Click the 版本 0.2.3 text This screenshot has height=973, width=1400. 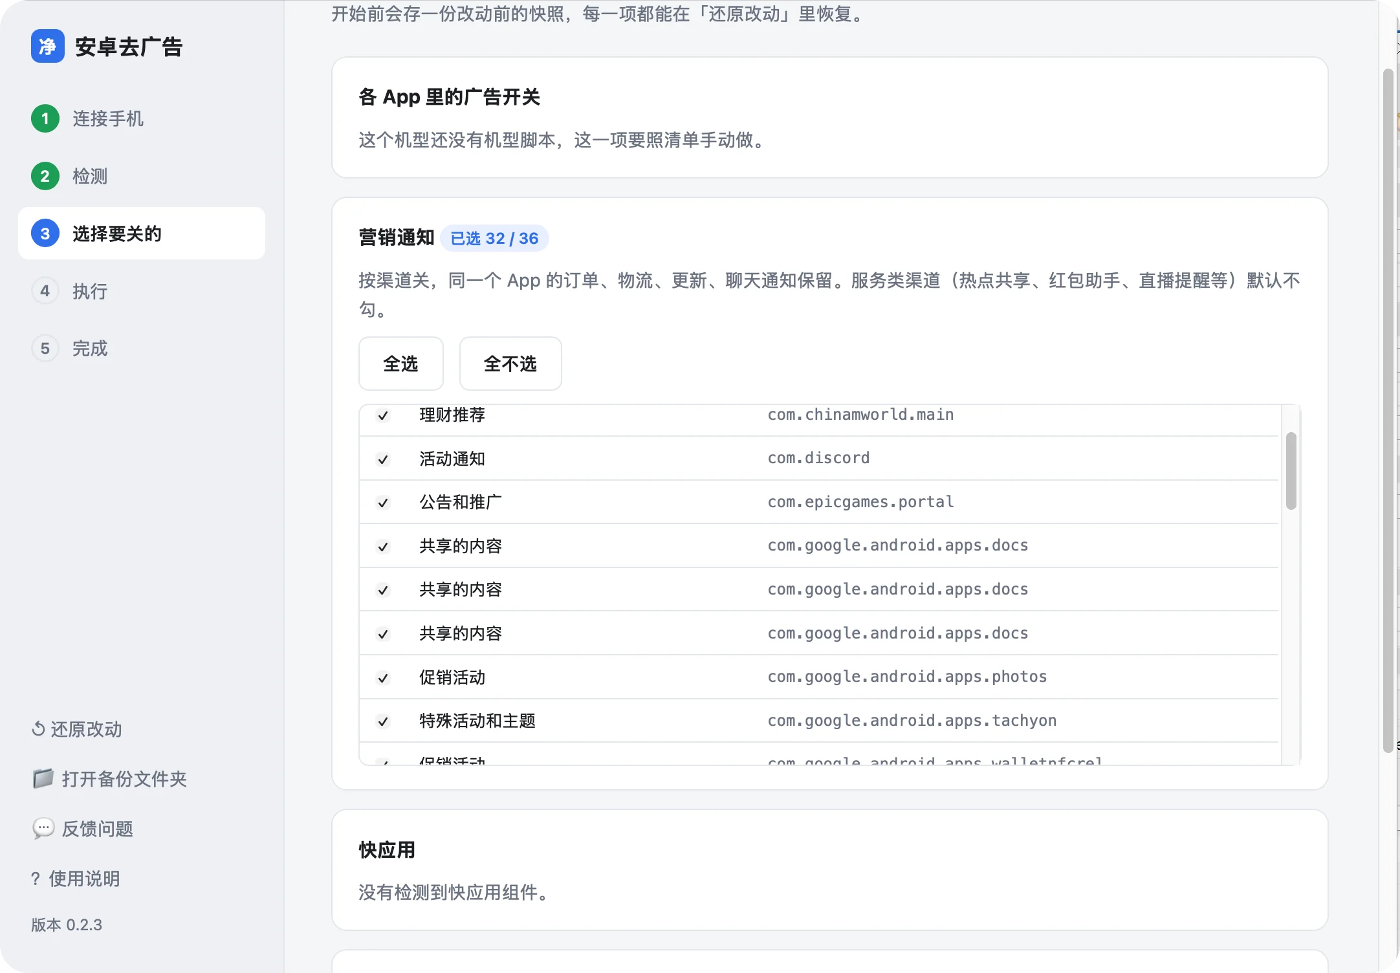pos(67,924)
